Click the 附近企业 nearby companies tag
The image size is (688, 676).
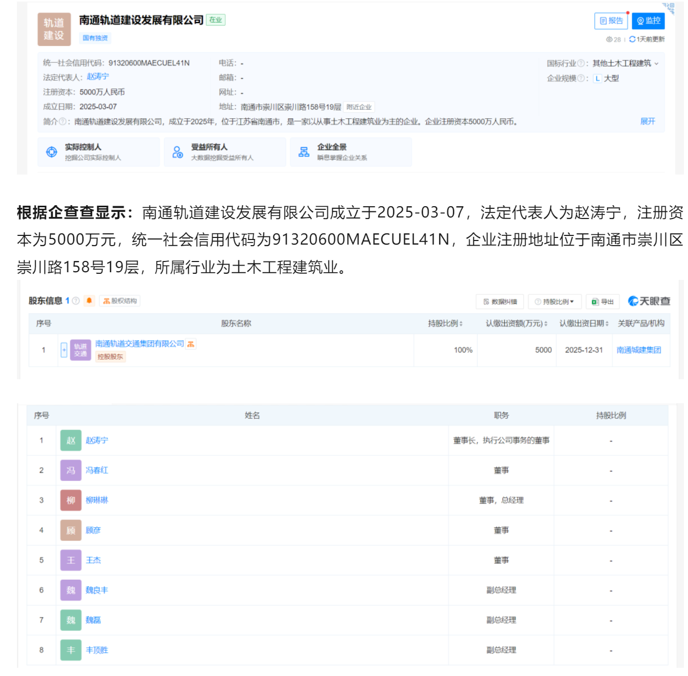point(359,107)
